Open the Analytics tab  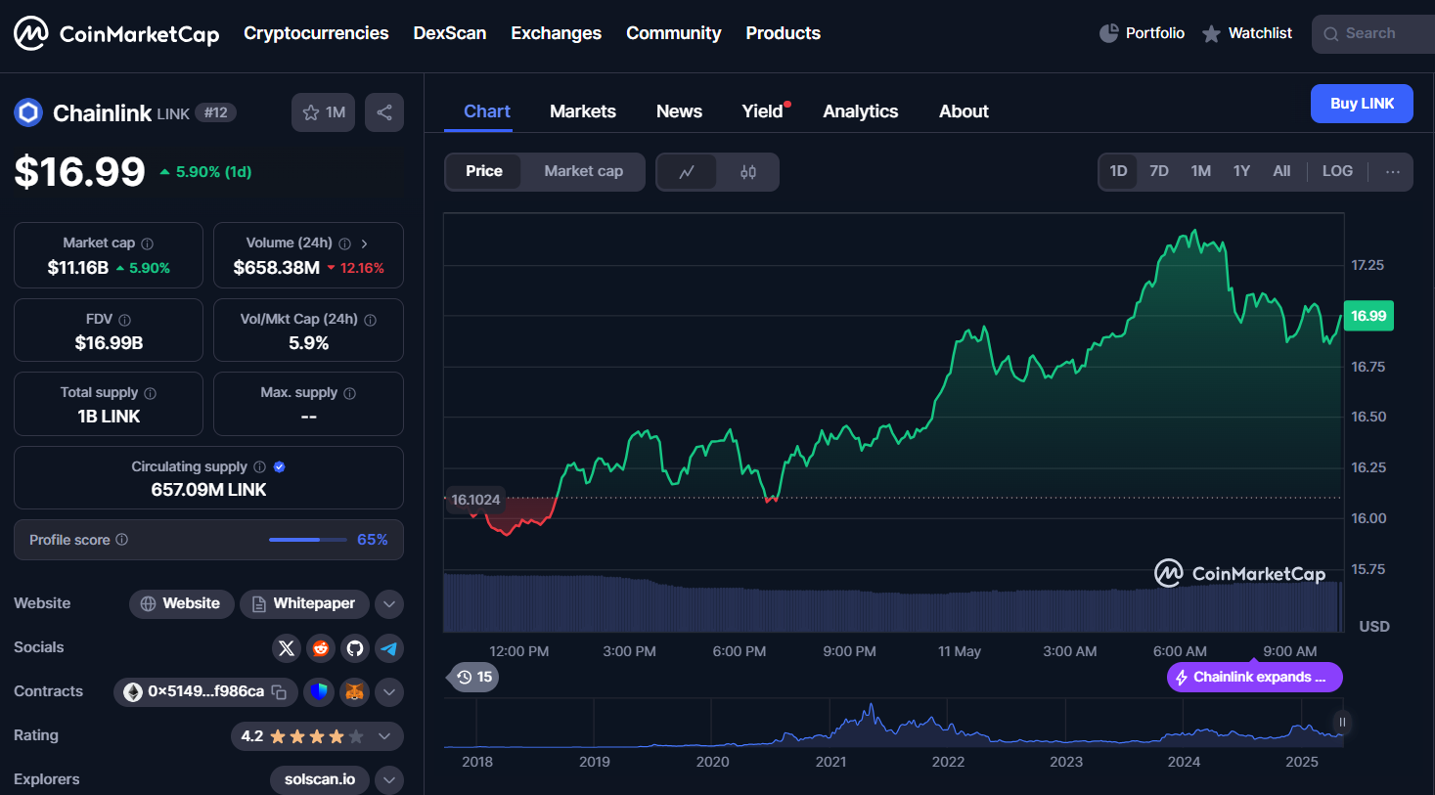(860, 111)
